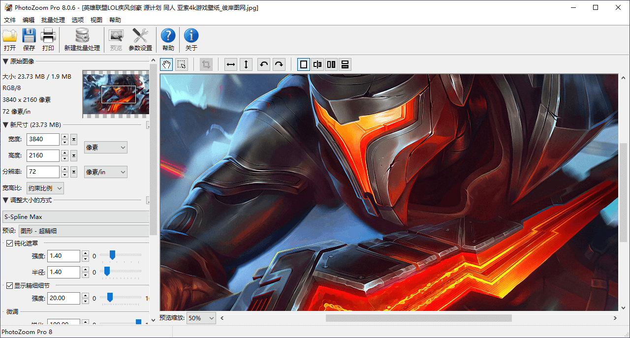Increase width using the up stepper arrow
Image resolution: width=630 pixels, height=338 pixels.
(x=64, y=136)
